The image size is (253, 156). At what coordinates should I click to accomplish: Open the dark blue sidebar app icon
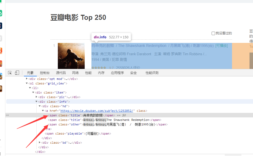[x=1, y=26]
